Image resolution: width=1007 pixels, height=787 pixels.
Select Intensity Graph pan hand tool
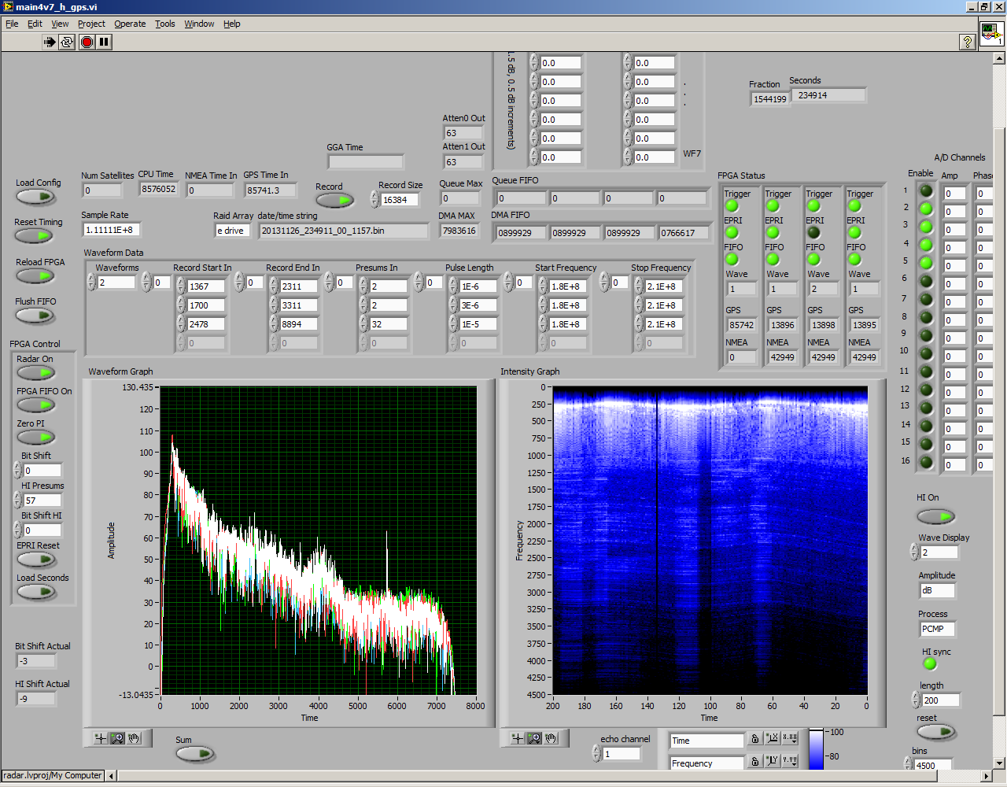[551, 738]
